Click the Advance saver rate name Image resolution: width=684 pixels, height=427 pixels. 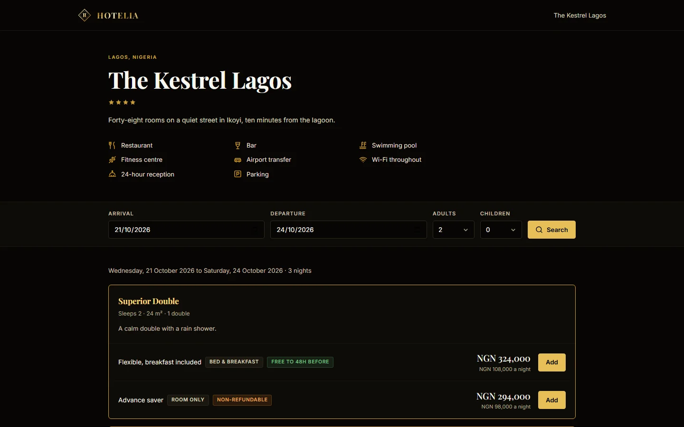pyautogui.click(x=141, y=400)
